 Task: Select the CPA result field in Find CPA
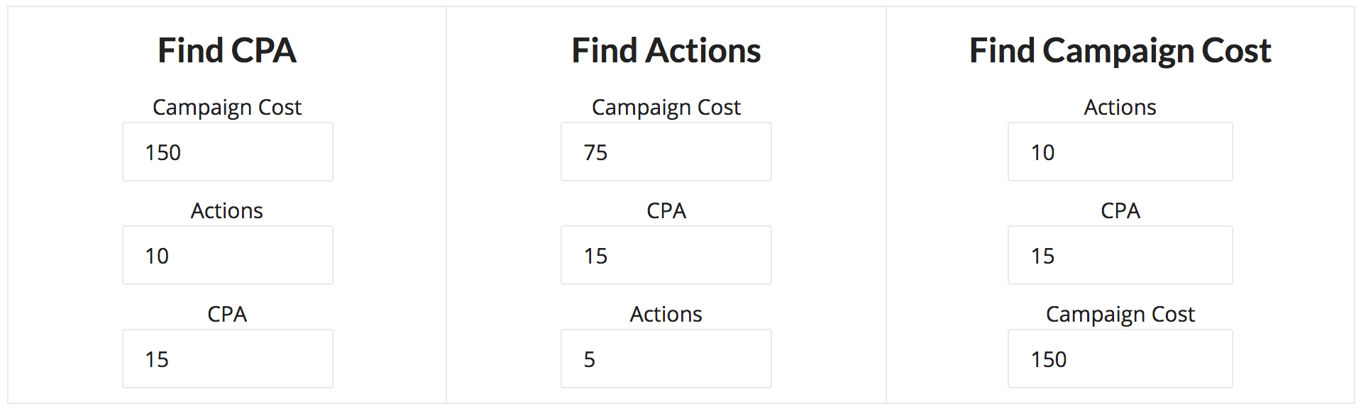tap(227, 359)
